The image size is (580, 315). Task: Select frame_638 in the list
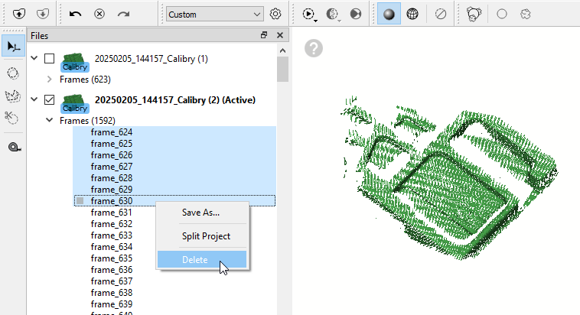click(x=112, y=293)
